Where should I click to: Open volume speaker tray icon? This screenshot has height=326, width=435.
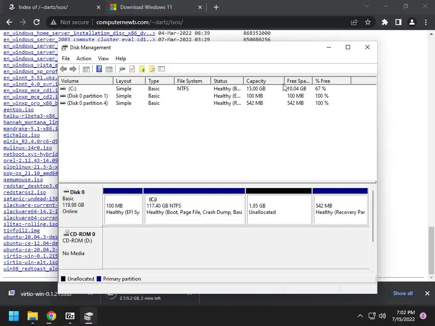click(382, 316)
